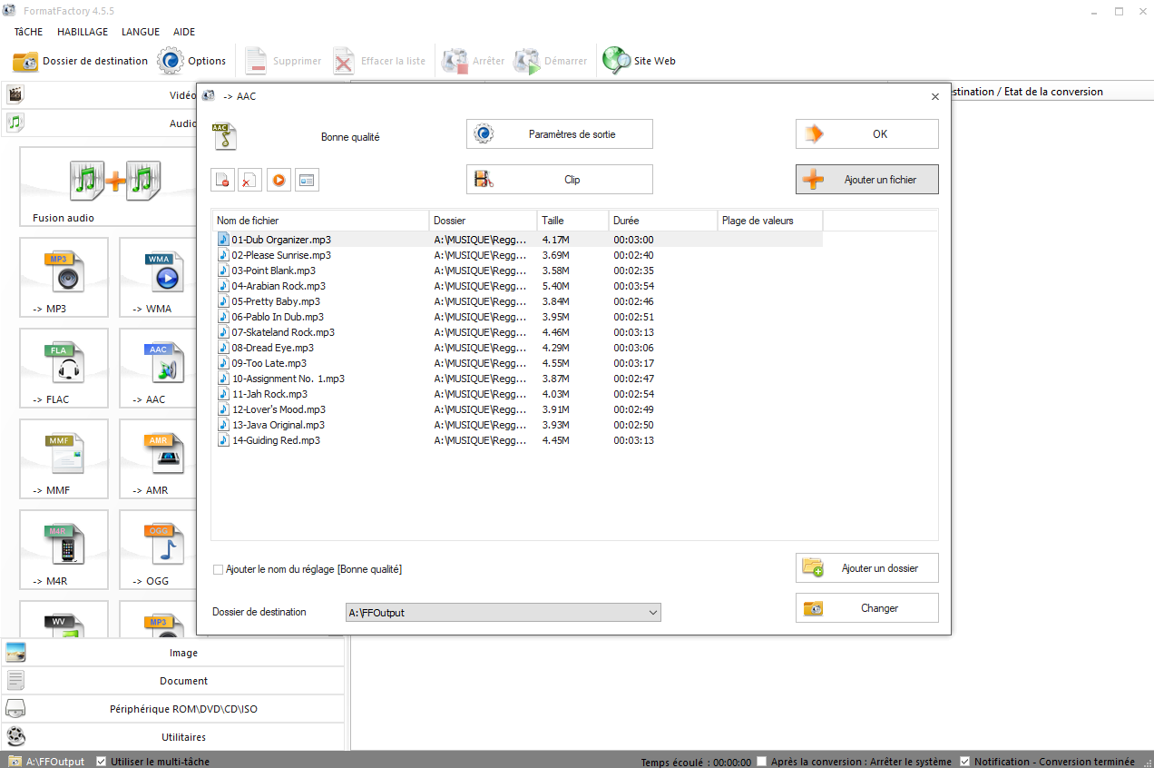The height and width of the screenshot is (768, 1154).
Task: Expand the Périphérique ROM\DVD\CD\ISO panel
Action: coord(174,709)
